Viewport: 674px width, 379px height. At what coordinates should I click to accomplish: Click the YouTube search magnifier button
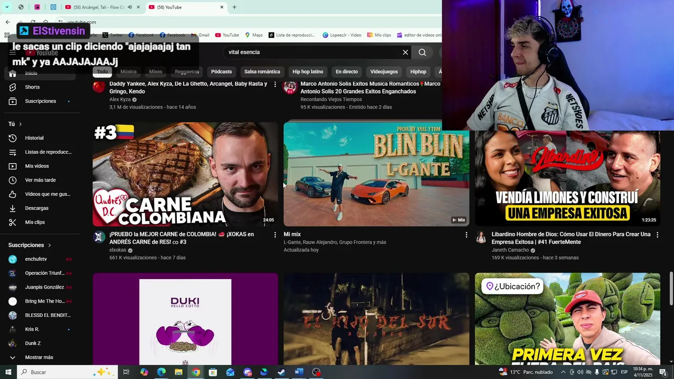(422, 52)
